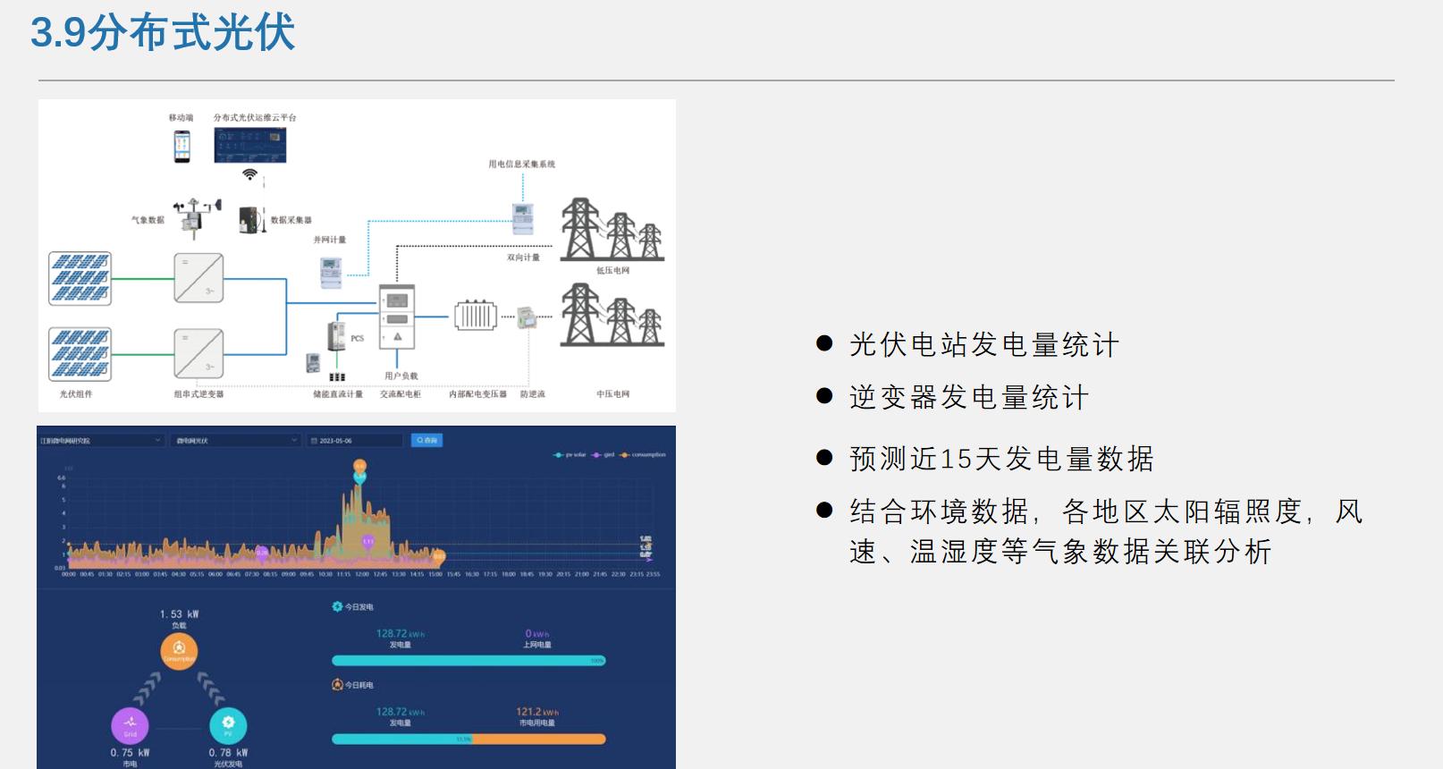Click the orange Consumption load circle icon
Viewport: 1443px width, 769px height.
pos(180,650)
